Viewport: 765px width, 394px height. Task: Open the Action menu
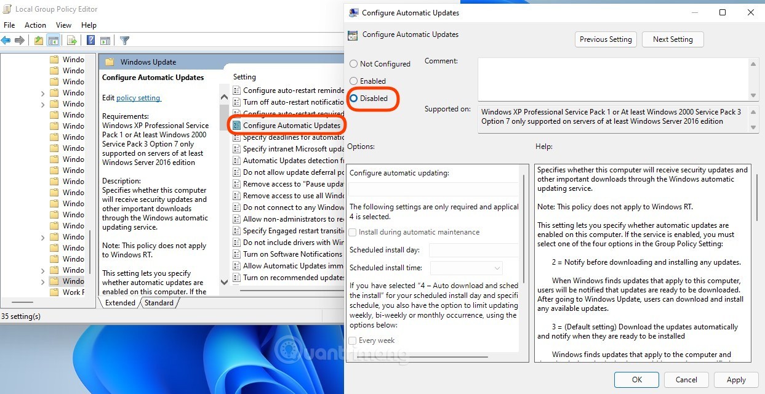point(35,25)
